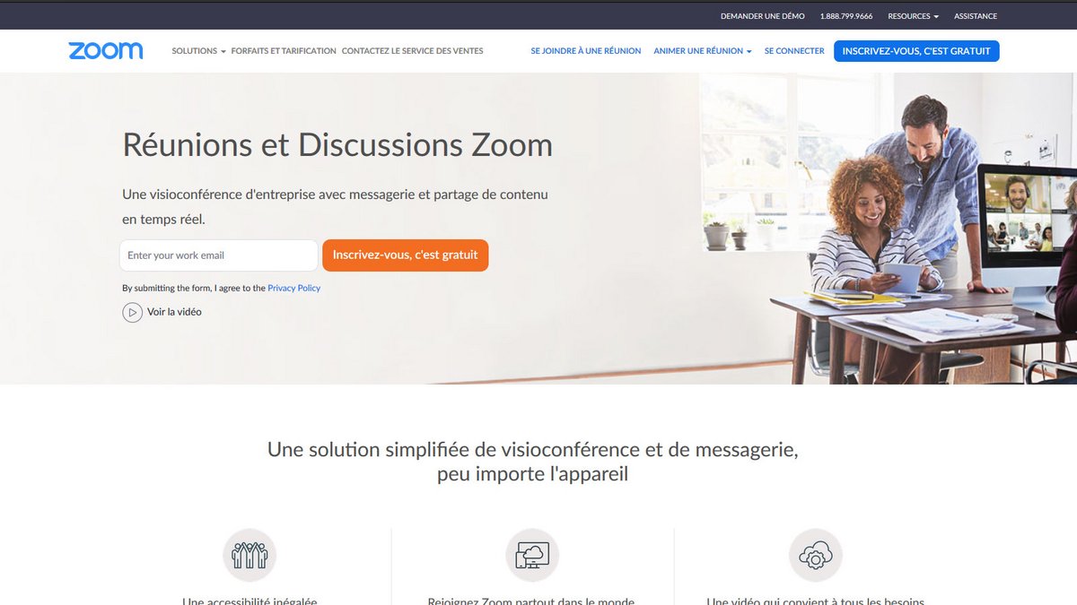This screenshot has width=1077, height=605.
Task: Click orange Inscrivez-vous, c'est gratuit button
Action: [x=406, y=255]
